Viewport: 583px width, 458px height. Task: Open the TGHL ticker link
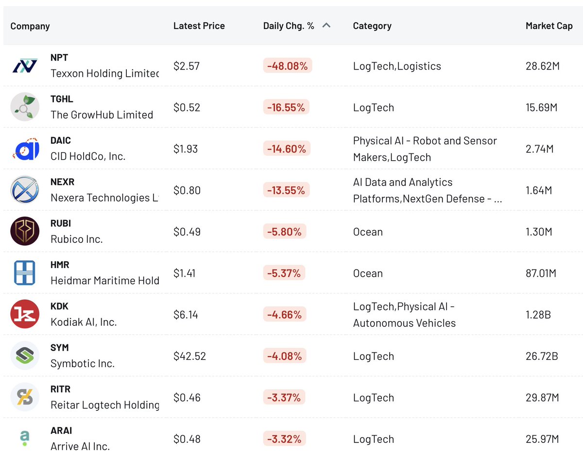click(62, 99)
